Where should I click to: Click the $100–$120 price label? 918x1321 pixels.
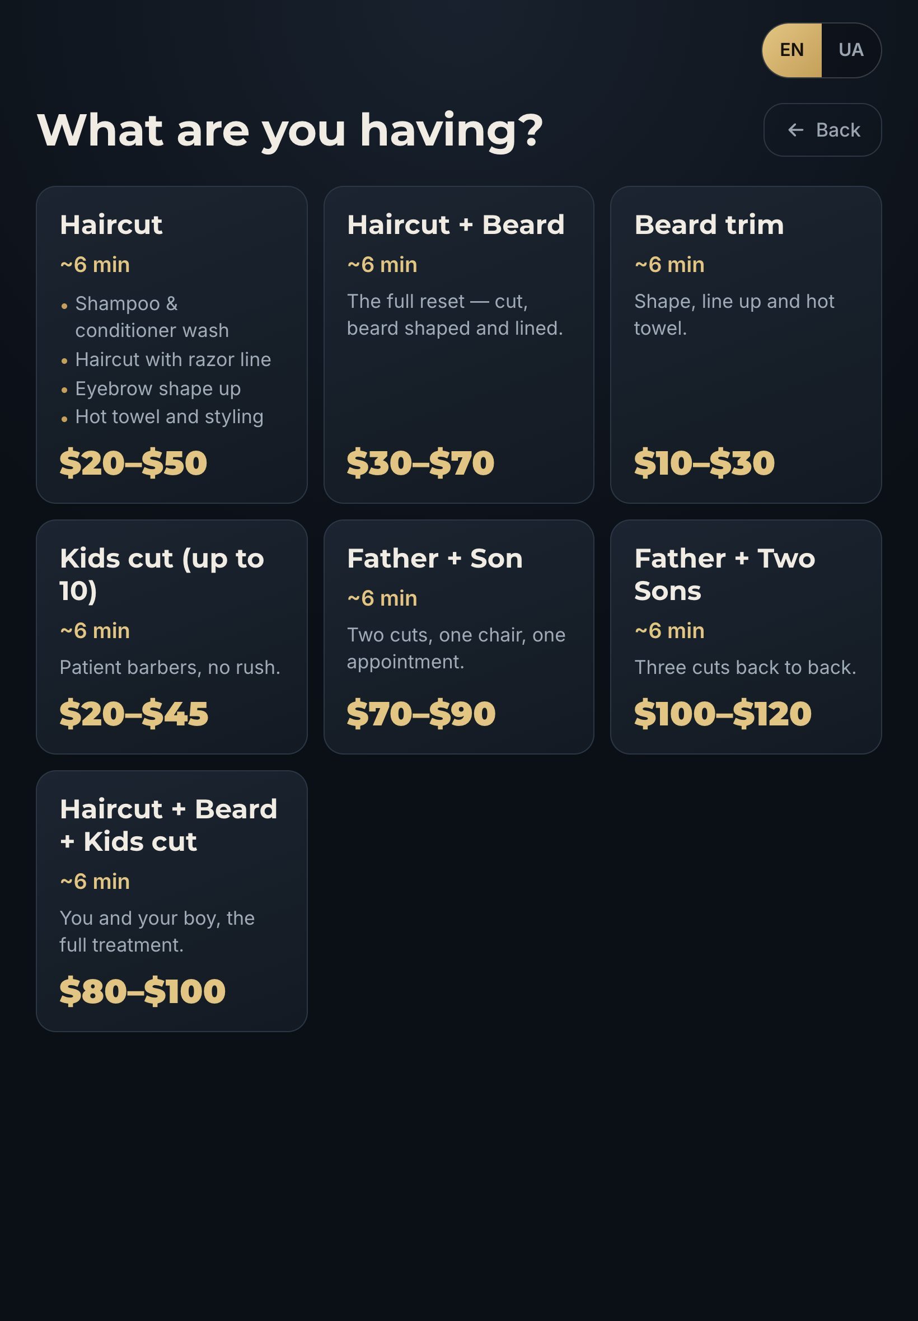tap(723, 714)
